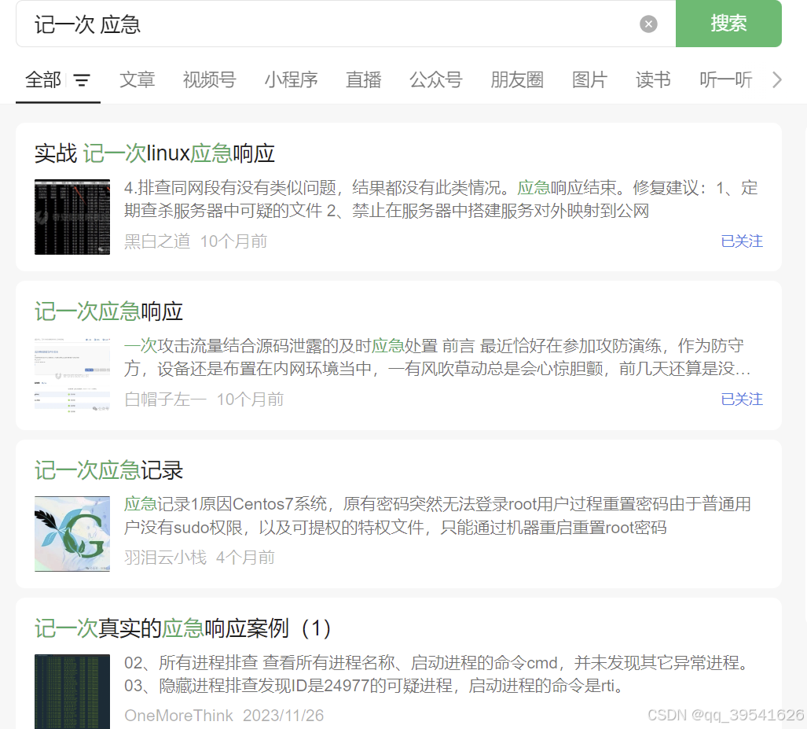Open the 图片 tab
Viewport: 807px width, 729px height.
(x=589, y=79)
